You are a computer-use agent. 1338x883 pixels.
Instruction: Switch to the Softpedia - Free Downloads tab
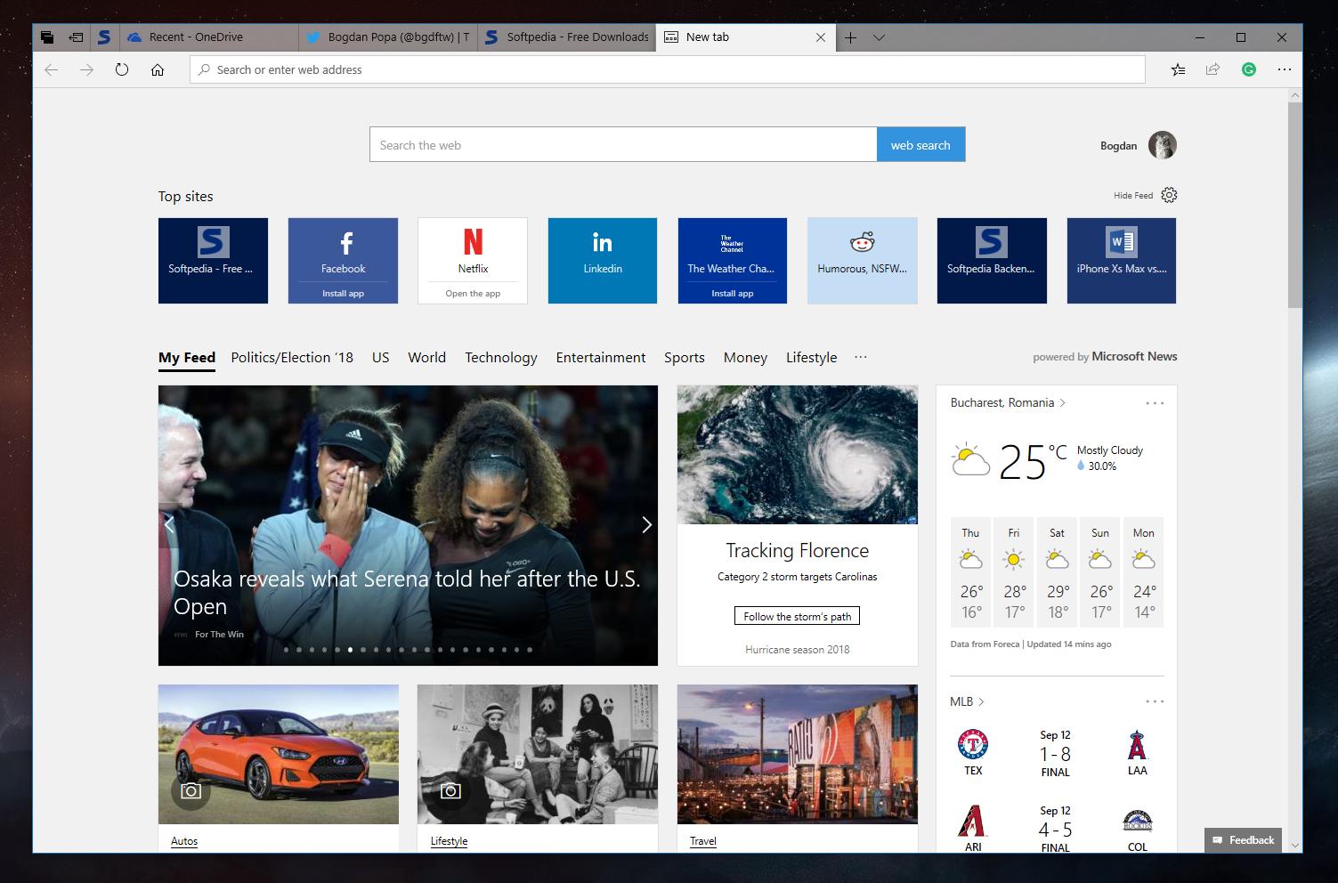click(x=566, y=36)
